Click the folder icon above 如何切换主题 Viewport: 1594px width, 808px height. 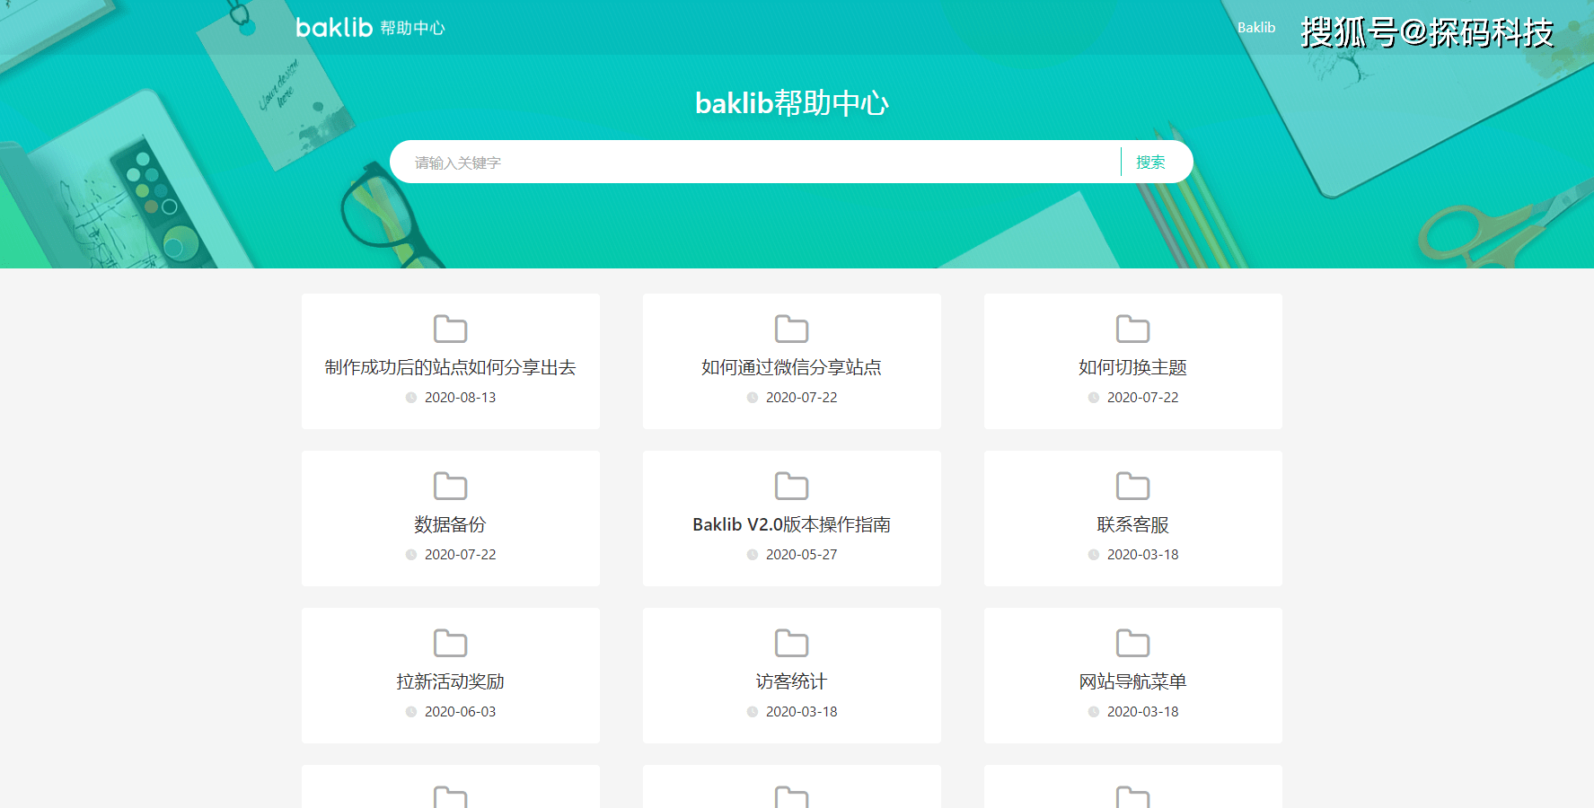[x=1132, y=329]
